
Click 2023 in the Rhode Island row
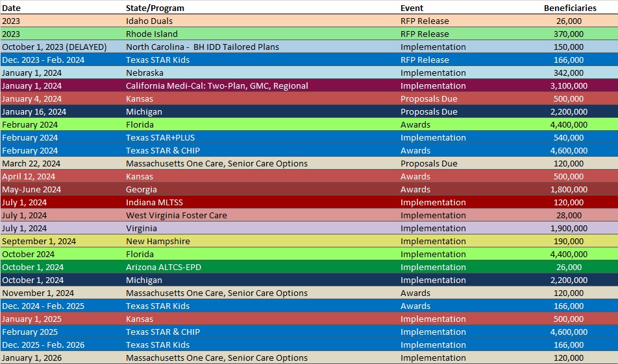coord(11,34)
